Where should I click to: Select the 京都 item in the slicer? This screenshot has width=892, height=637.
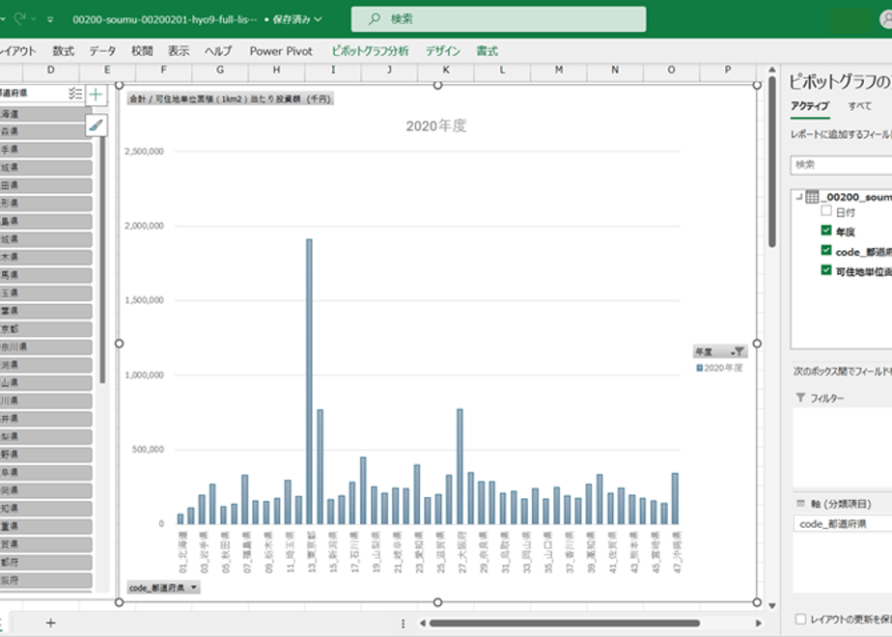[46, 329]
